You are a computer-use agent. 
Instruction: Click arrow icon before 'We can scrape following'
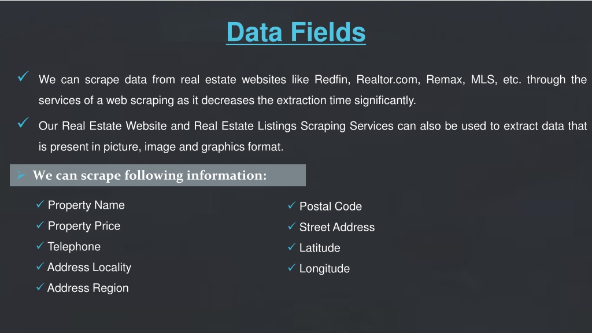pyautogui.click(x=21, y=175)
